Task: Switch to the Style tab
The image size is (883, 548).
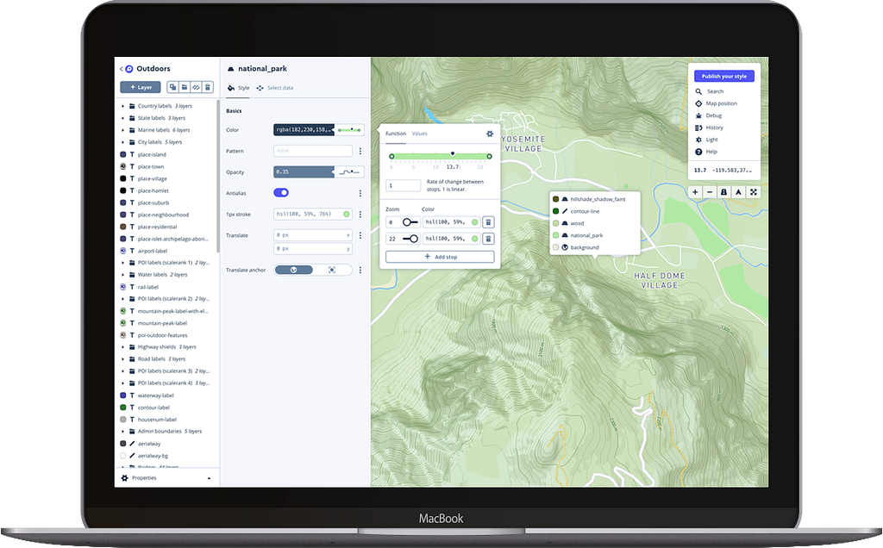Action: [x=239, y=88]
